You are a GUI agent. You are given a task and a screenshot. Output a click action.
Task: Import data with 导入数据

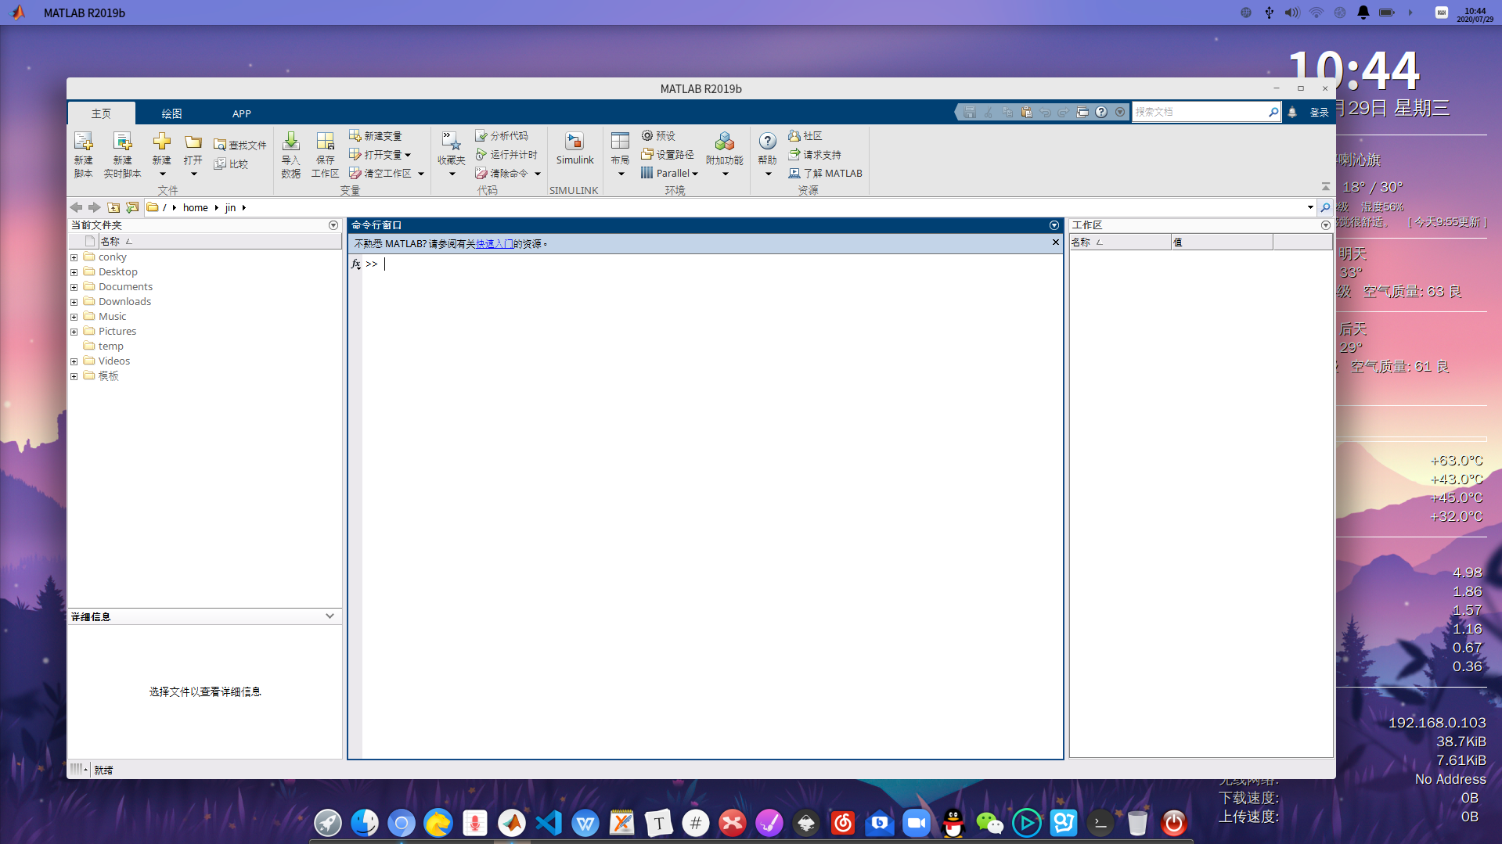tap(290, 155)
